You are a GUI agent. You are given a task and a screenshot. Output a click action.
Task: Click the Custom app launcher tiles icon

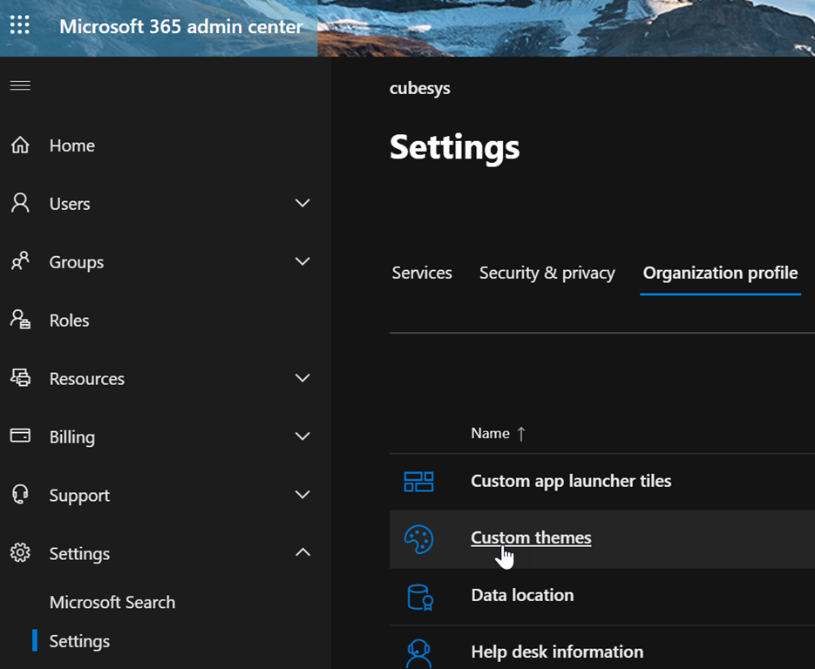(418, 482)
